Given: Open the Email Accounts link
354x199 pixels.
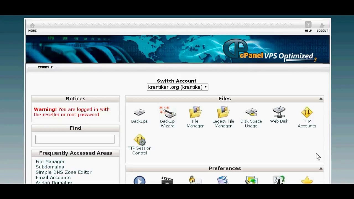Looking at the screenshot, I should (x=53, y=177).
